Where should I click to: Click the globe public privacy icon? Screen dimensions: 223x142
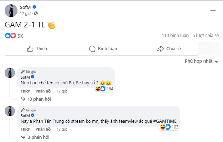click(36, 14)
